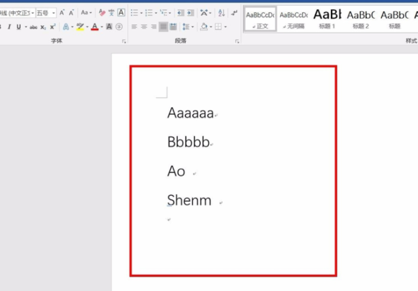Screen dimensions: 418x291
Task: Place cursor on empty last paragraph
Action: point(169,219)
